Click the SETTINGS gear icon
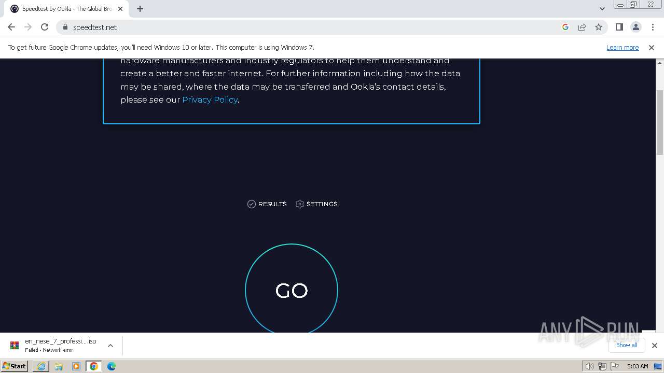Screen dimensions: 664x373 299,204
